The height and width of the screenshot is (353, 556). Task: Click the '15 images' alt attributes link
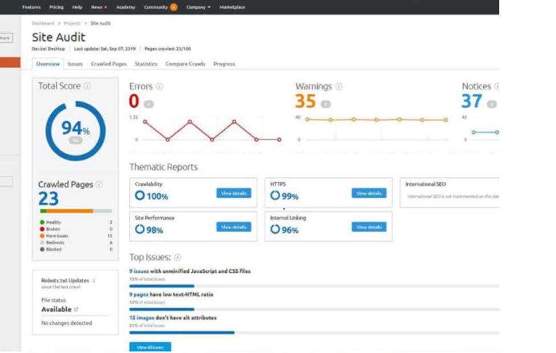142,318
